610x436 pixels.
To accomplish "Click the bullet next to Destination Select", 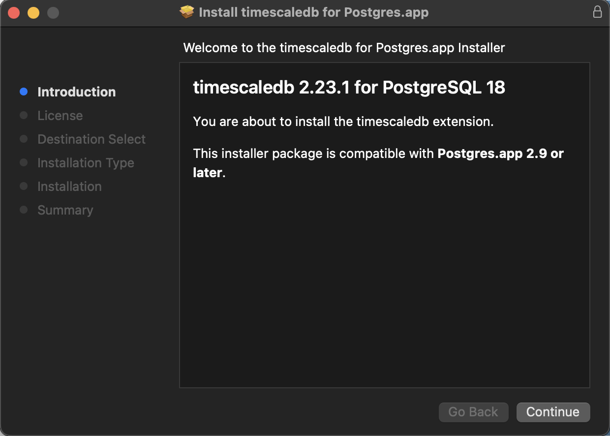I will (x=24, y=139).
